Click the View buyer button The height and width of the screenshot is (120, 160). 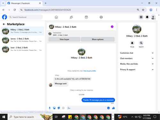[64, 39]
